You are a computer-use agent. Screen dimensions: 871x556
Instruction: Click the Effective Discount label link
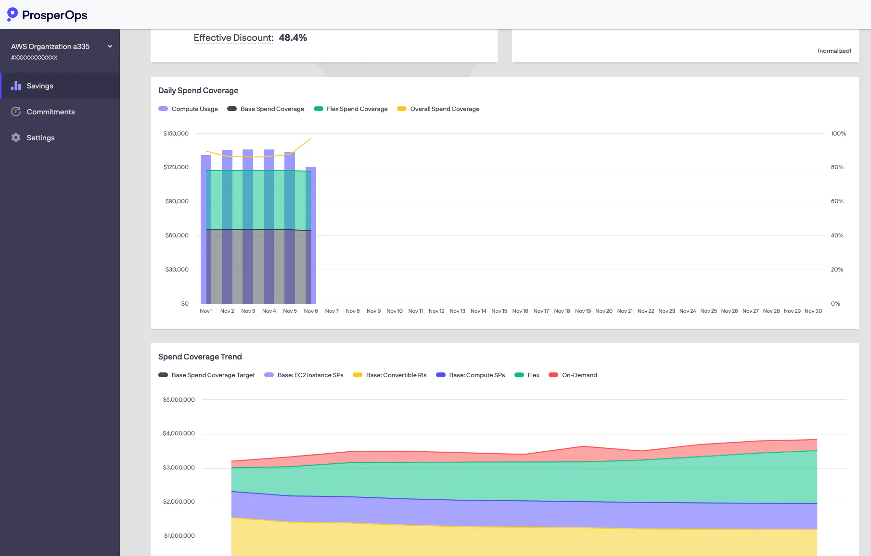(233, 38)
